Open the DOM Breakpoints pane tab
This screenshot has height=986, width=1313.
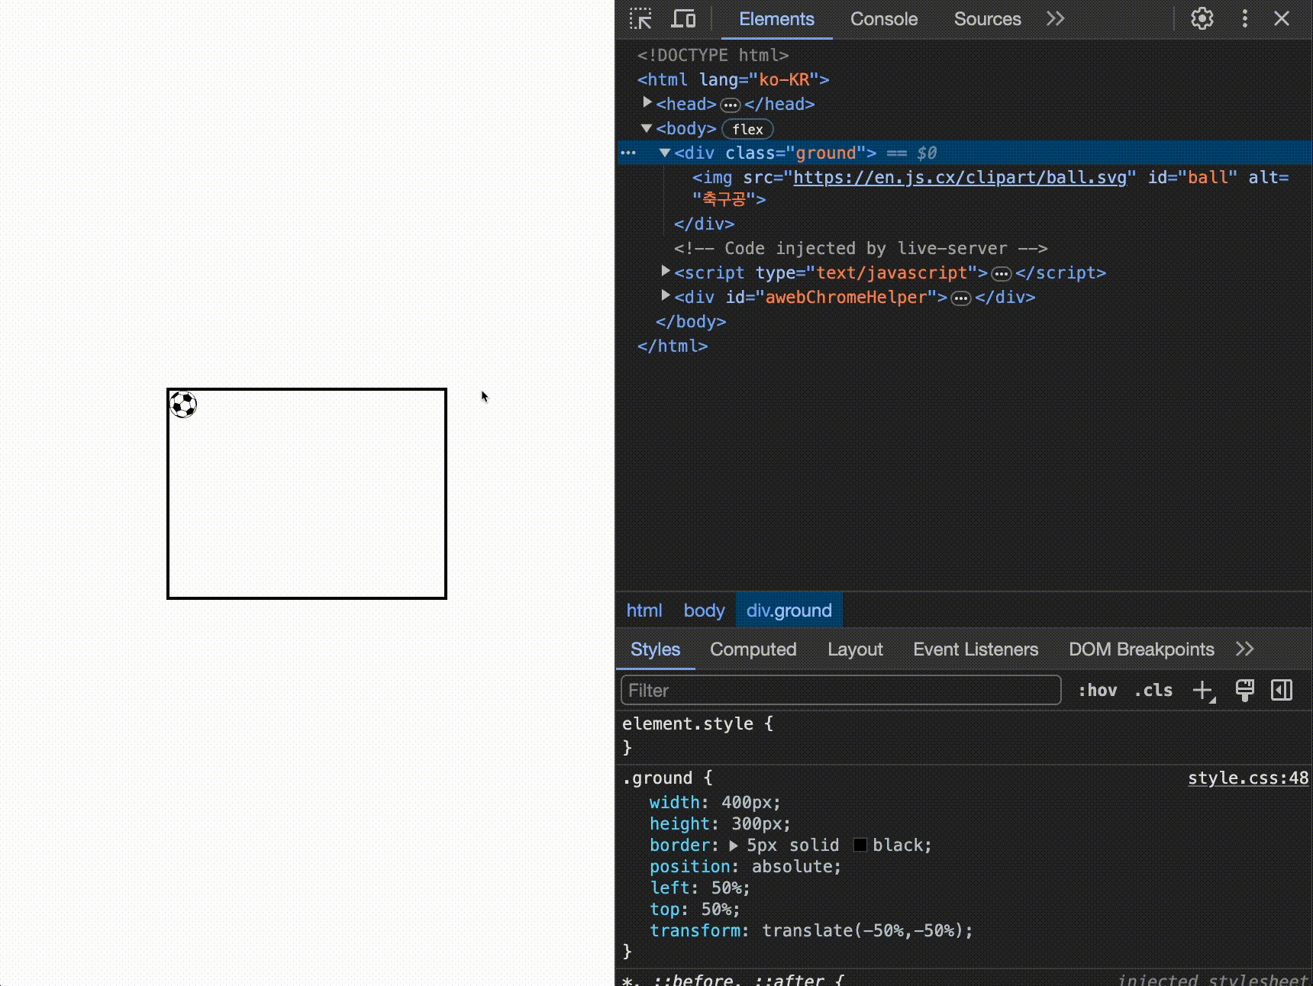pos(1141,649)
